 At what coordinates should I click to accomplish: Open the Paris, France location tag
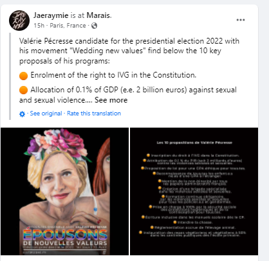click(68, 26)
